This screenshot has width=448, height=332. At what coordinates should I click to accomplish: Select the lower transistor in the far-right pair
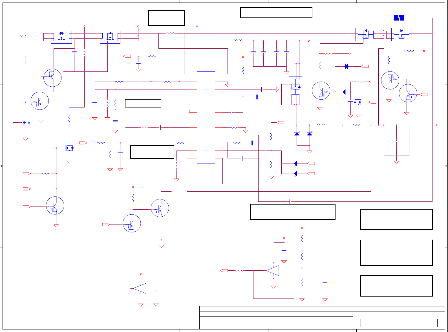tap(408, 93)
